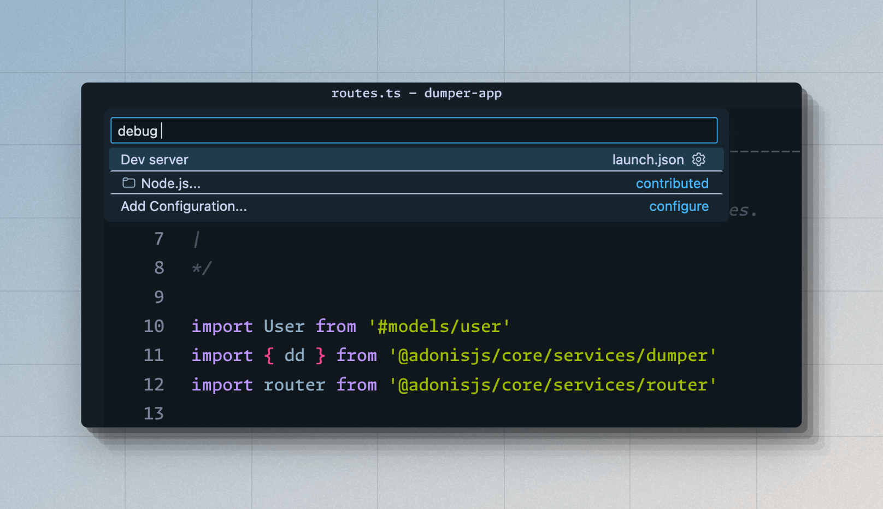This screenshot has height=509, width=883.
Task: Expand the Node.js... configurations entry
Action: click(170, 184)
